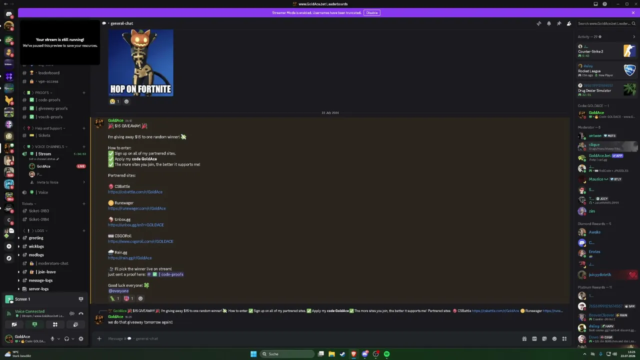Deafen with the headphones button
The image size is (640, 360).
pyautogui.click(x=66, y=339)
